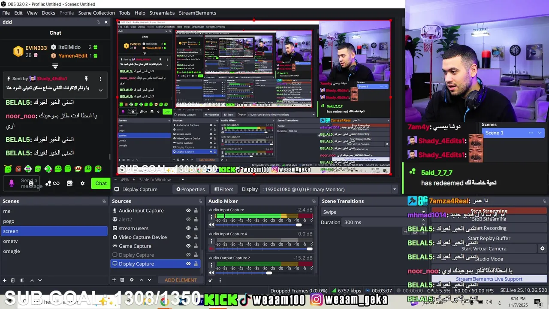
Task: Increase the transition Duration stepper
Action: click(423, 220)
